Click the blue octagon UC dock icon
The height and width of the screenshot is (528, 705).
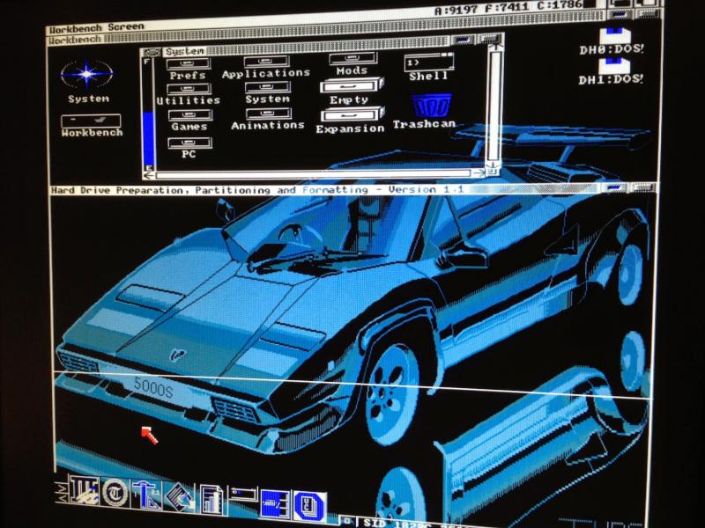(x=310, y=507)
